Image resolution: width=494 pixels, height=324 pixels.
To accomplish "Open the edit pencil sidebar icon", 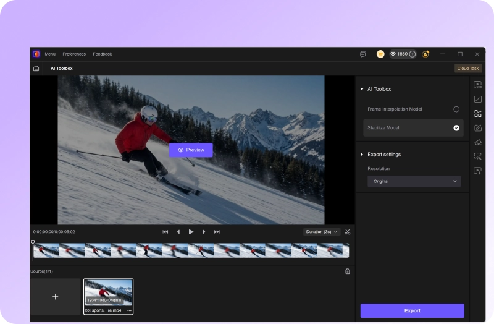I will tap(477, 128).
